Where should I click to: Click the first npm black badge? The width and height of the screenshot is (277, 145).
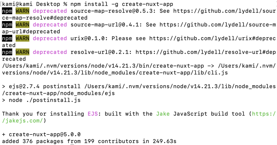click(x=7, y=11)
